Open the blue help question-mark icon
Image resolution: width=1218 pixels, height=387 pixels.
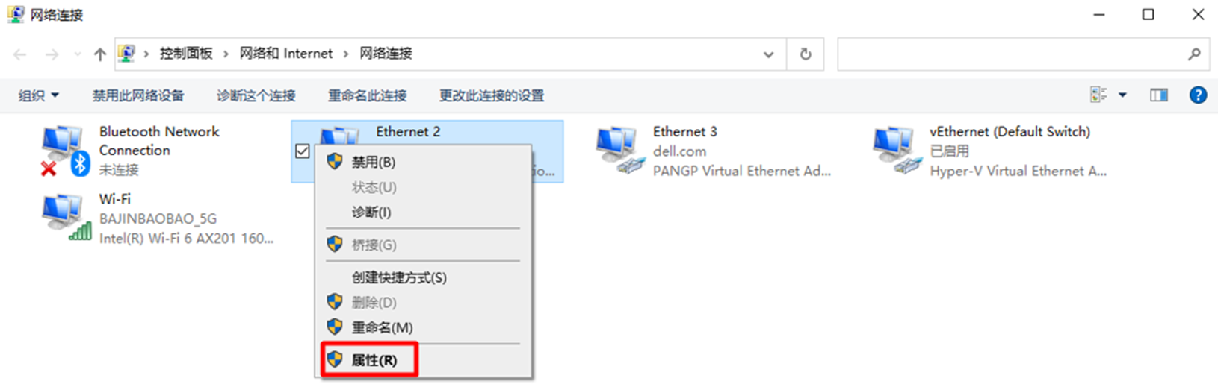(1198, 95)
